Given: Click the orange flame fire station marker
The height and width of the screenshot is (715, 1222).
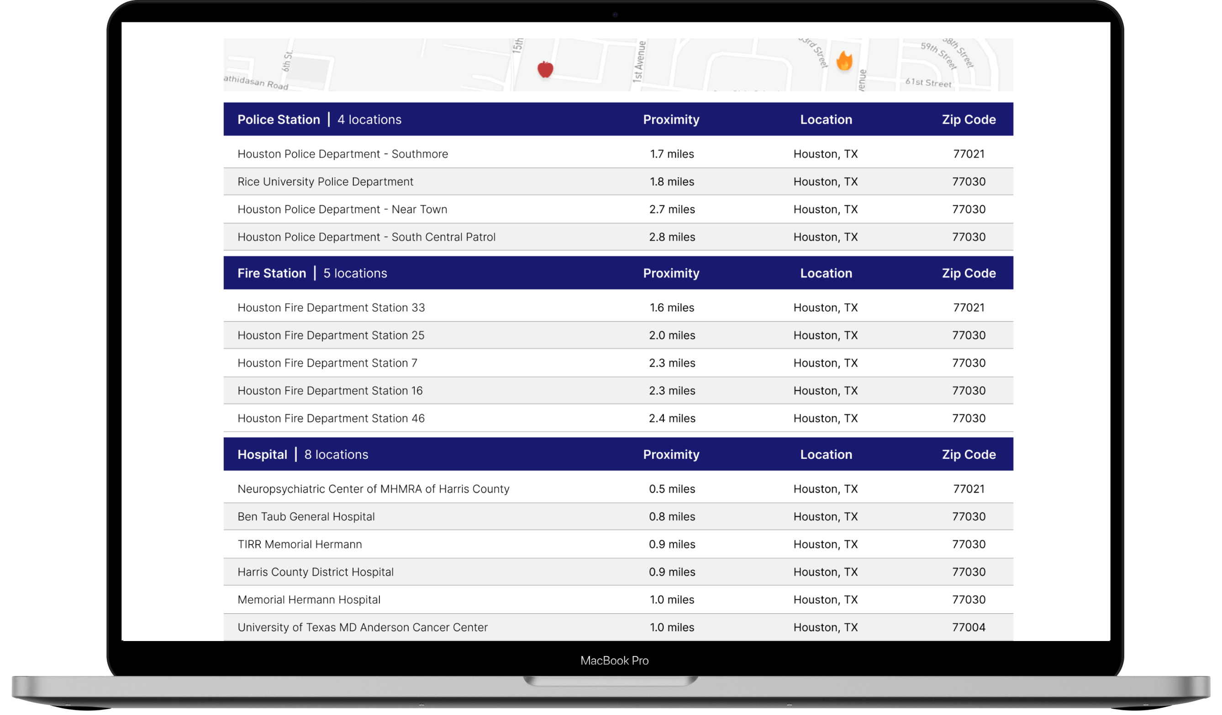Looking at the screenshot, I should pos(844,61).
